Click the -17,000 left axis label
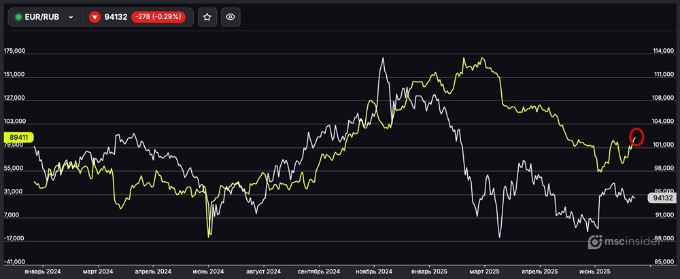Image resolution: width=680 pixels, height=279 pixels. [14, 239]
